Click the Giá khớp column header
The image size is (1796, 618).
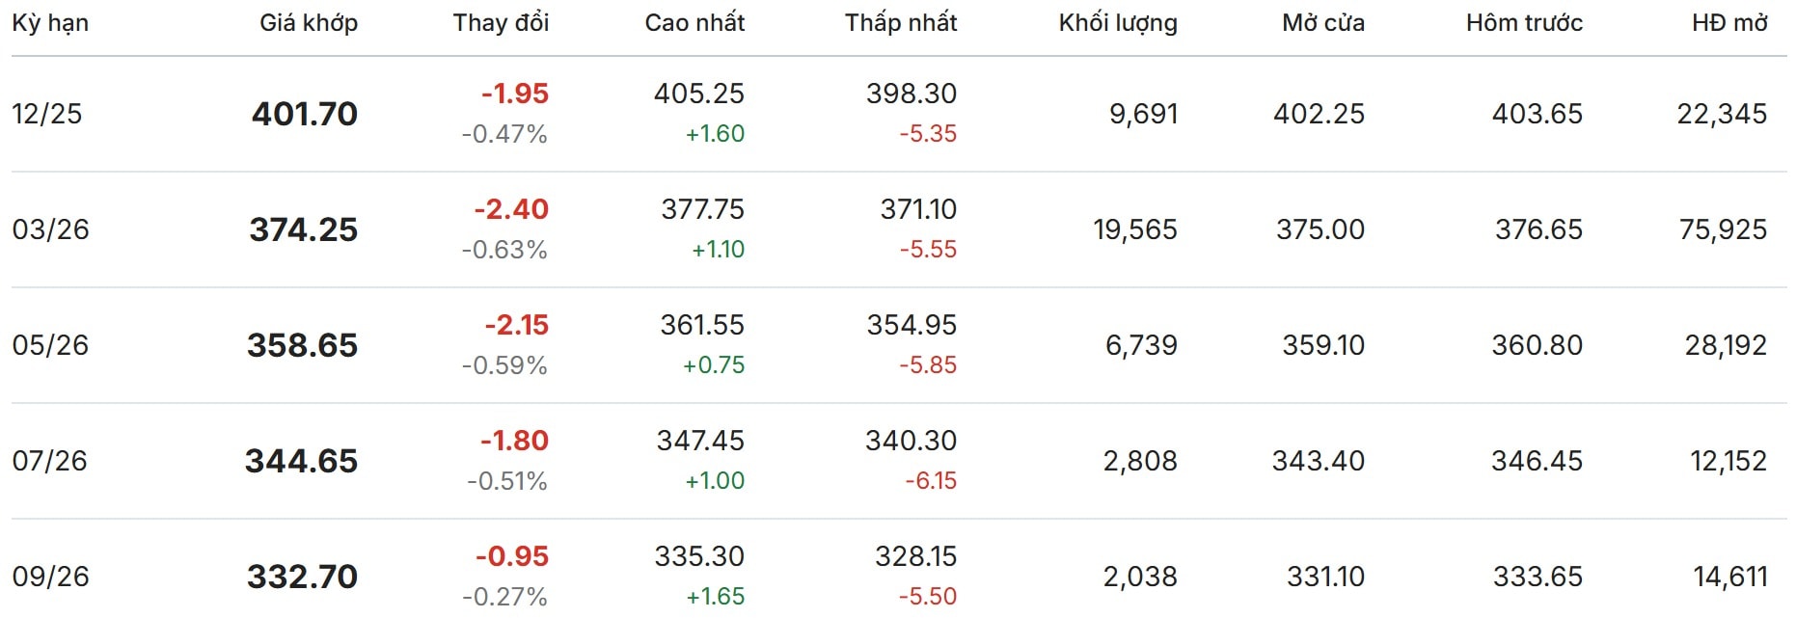pos(309,23)
